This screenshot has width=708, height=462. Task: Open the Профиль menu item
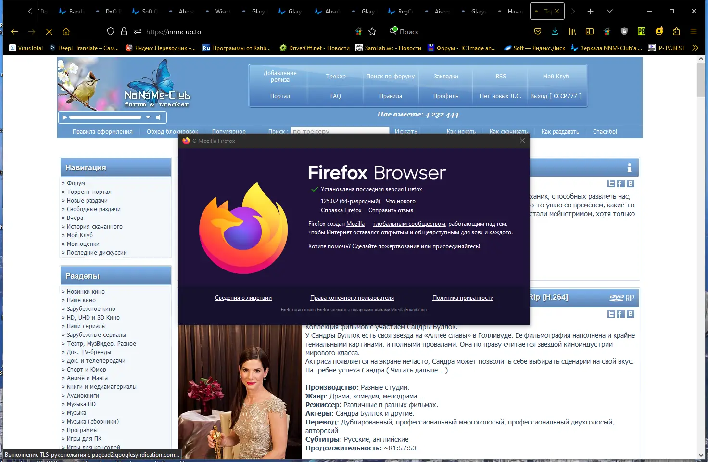[x=446, y=96]
